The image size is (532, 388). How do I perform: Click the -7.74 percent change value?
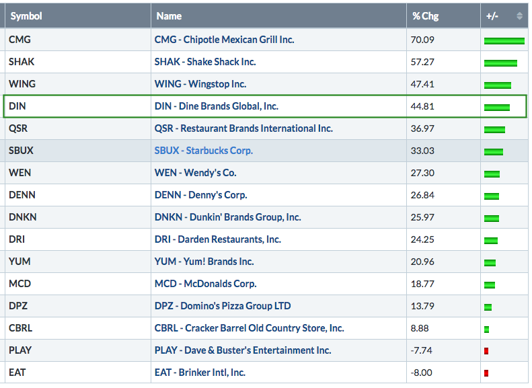[422, 350]
